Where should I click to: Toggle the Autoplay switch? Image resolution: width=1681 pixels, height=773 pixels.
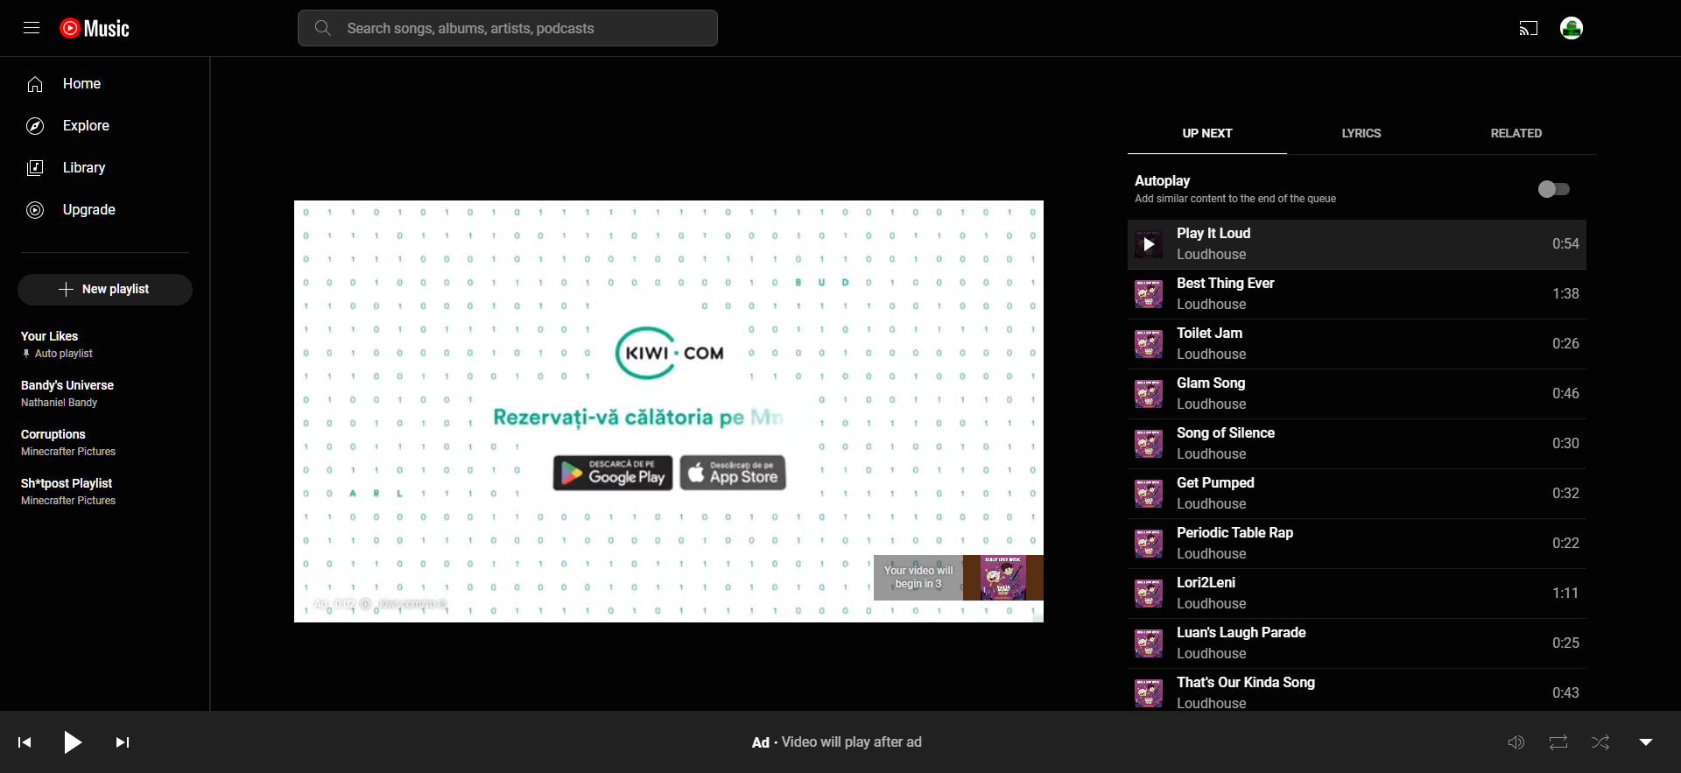coord(1553,189)
